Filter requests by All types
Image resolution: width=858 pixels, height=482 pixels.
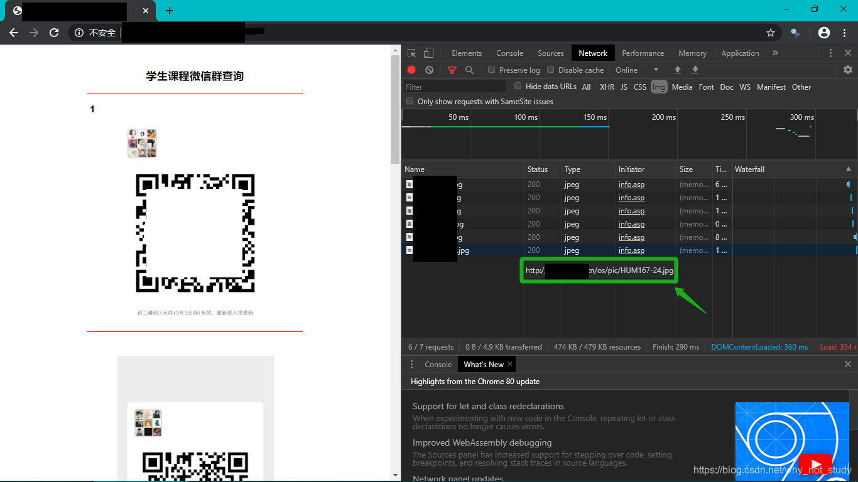(x=586, y=87)
